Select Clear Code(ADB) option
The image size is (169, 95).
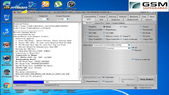[94, 39]
